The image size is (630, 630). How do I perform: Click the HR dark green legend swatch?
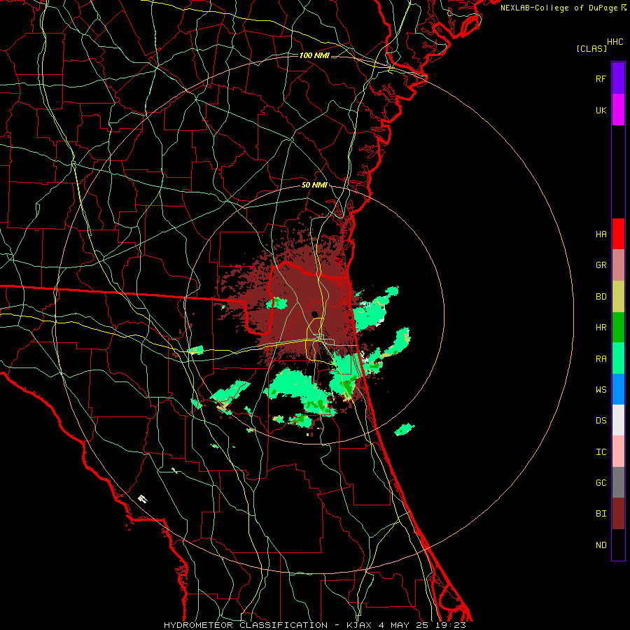point(618,328)
